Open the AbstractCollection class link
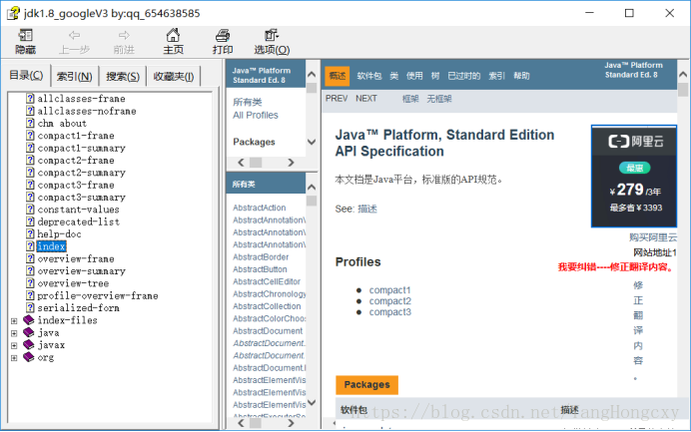This screenshot has height=432, width=691. tap(267, 306)
